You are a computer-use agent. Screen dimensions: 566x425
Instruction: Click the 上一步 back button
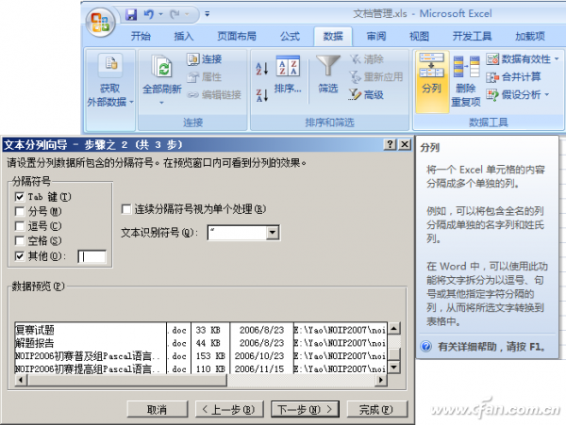[x=229, y=410]
